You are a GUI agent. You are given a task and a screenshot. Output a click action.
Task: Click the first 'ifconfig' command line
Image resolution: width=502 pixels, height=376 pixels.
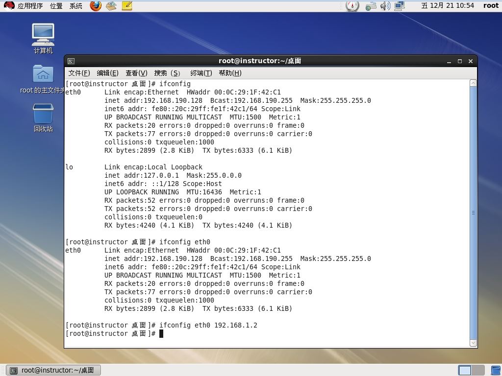128,84
